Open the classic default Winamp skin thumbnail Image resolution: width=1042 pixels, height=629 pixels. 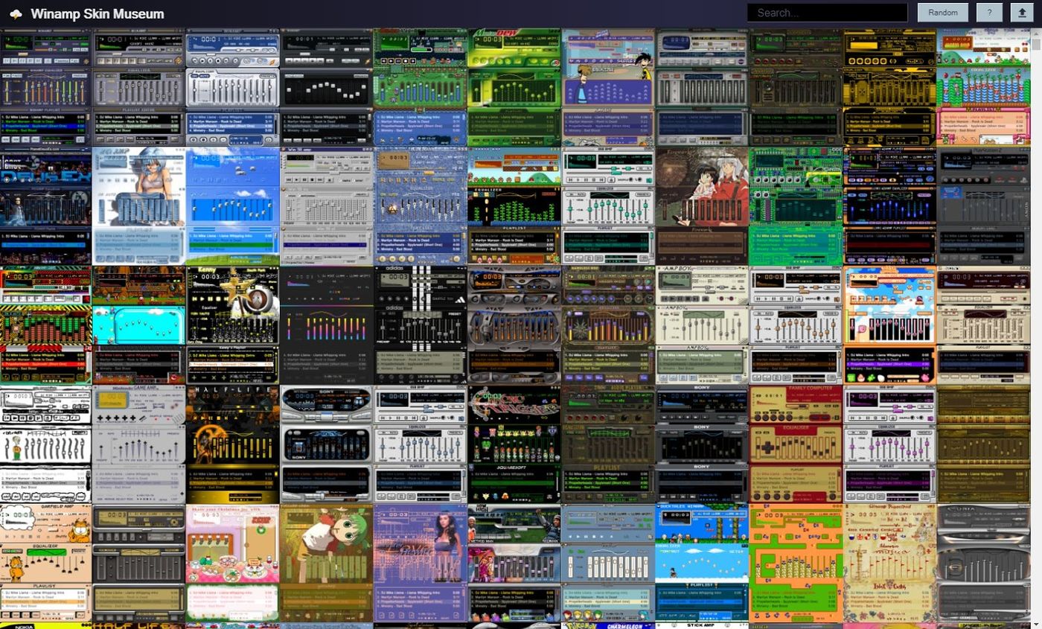45,87
